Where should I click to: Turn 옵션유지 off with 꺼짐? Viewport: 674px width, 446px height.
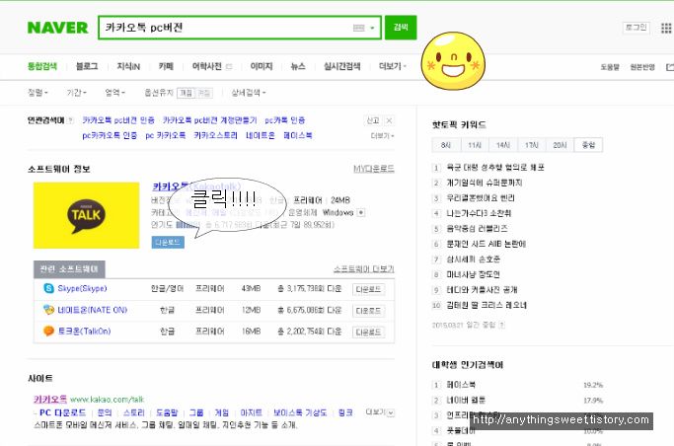204,93
